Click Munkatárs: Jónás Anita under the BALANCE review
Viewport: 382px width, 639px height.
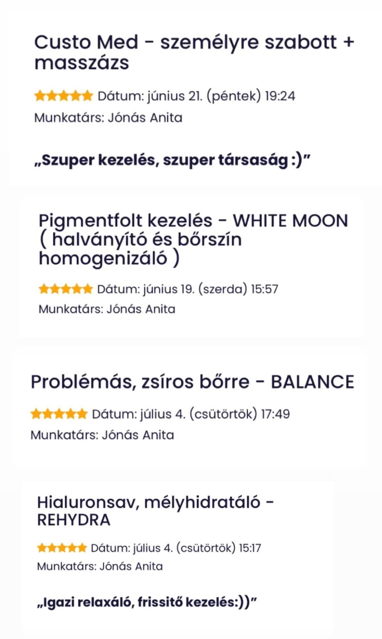coord(102,435)
